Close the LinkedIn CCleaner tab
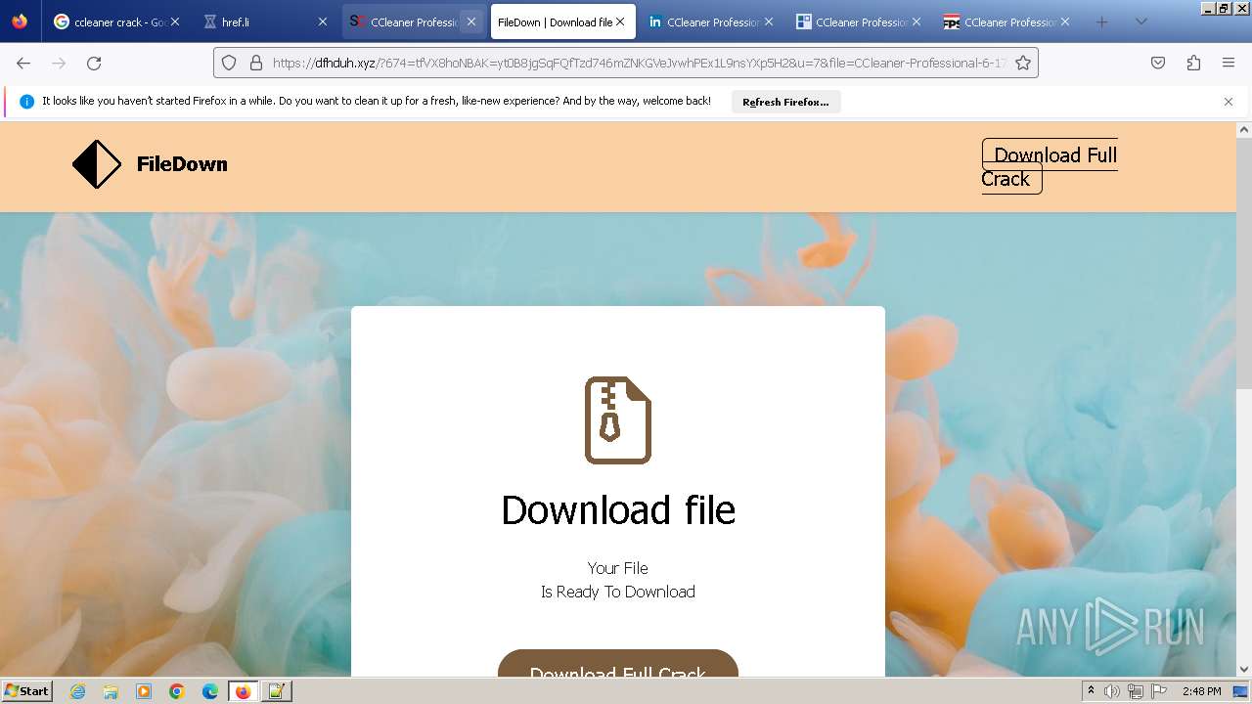Viewport: 1252px width, 704px height. (x=769, y=22)
